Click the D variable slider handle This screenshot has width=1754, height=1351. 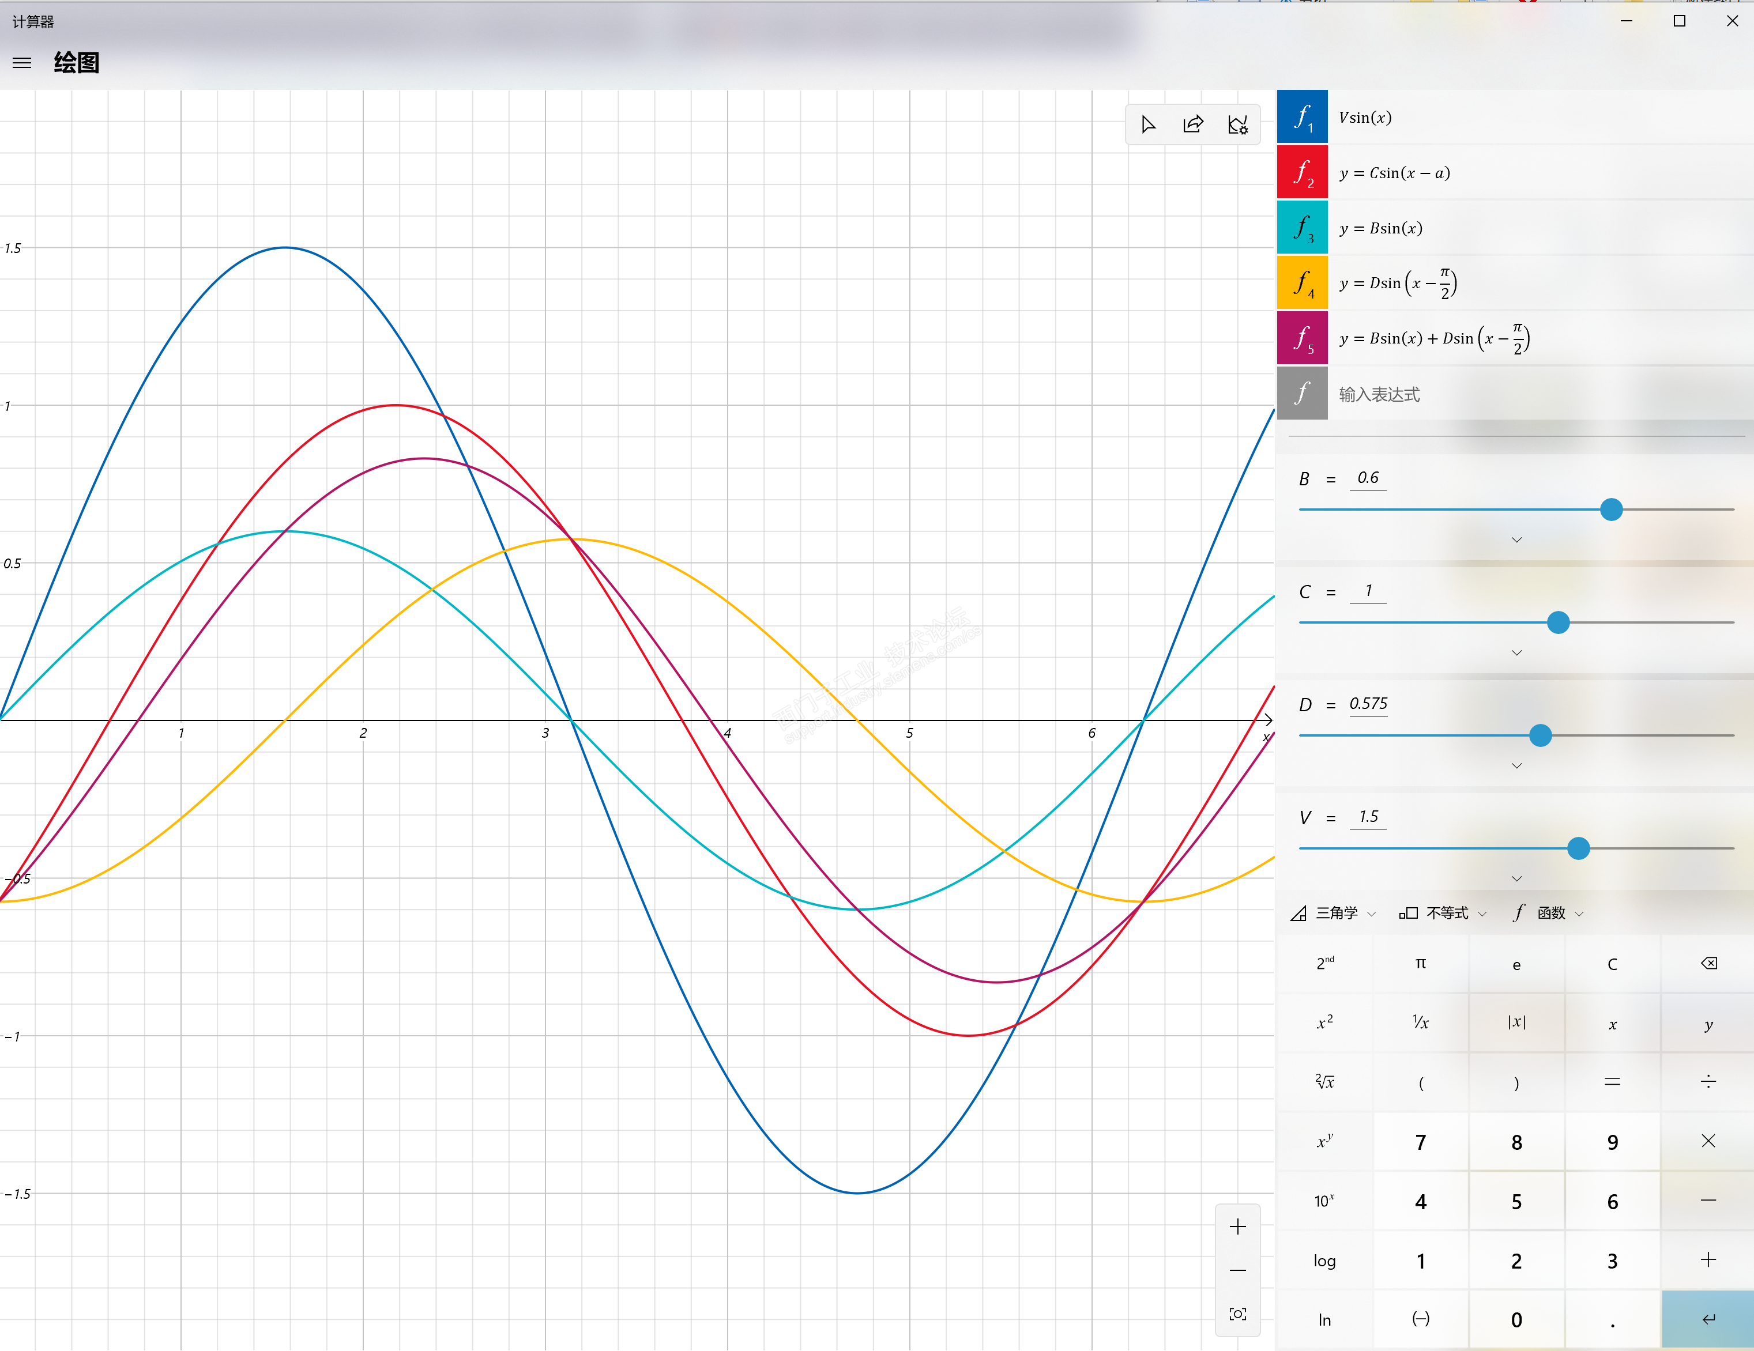click(1540, 735)
